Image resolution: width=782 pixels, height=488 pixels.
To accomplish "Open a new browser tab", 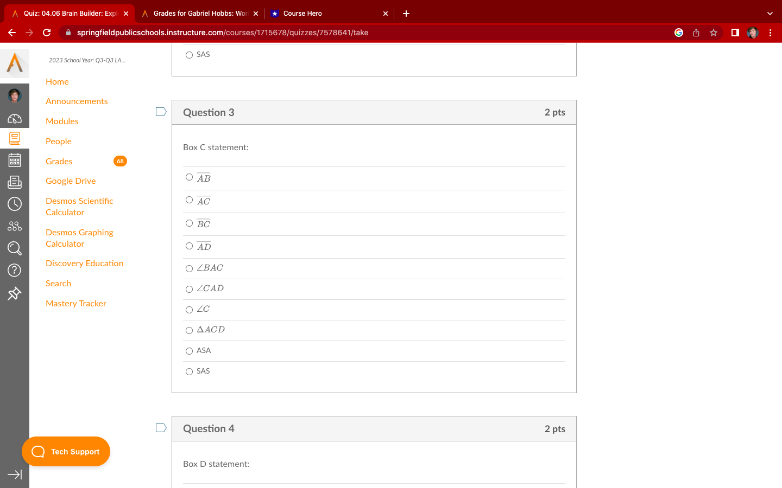I will 406,14.
